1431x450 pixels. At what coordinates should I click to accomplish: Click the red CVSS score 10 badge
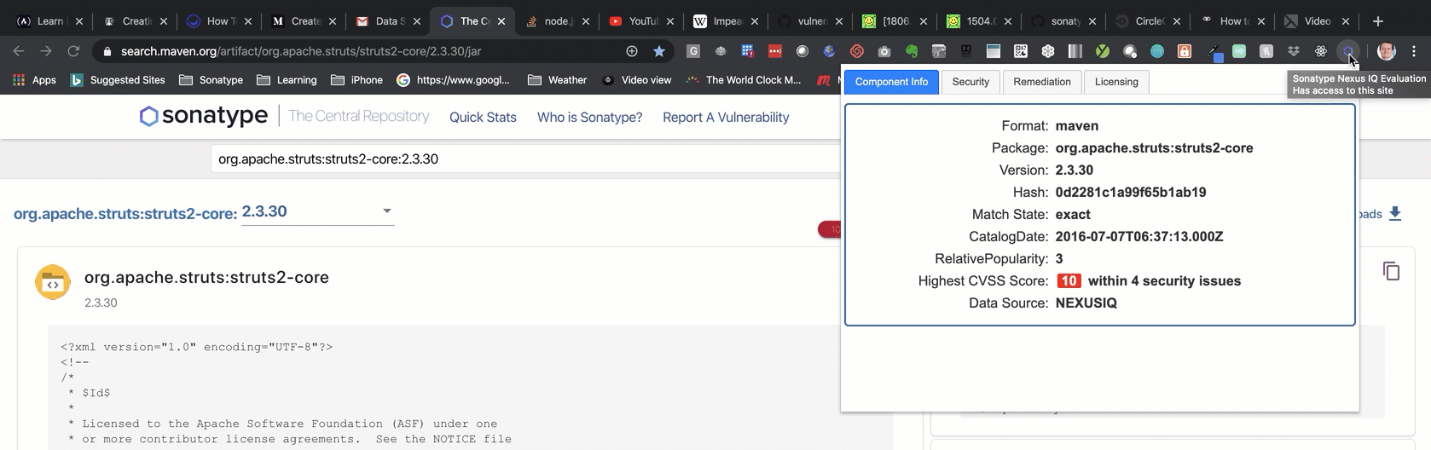[x=1069, y=280]
